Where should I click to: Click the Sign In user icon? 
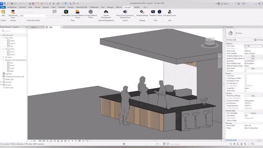point(222,4)
